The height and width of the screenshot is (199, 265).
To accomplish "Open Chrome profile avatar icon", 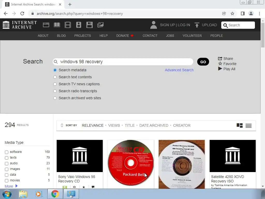I will (251, 13).
